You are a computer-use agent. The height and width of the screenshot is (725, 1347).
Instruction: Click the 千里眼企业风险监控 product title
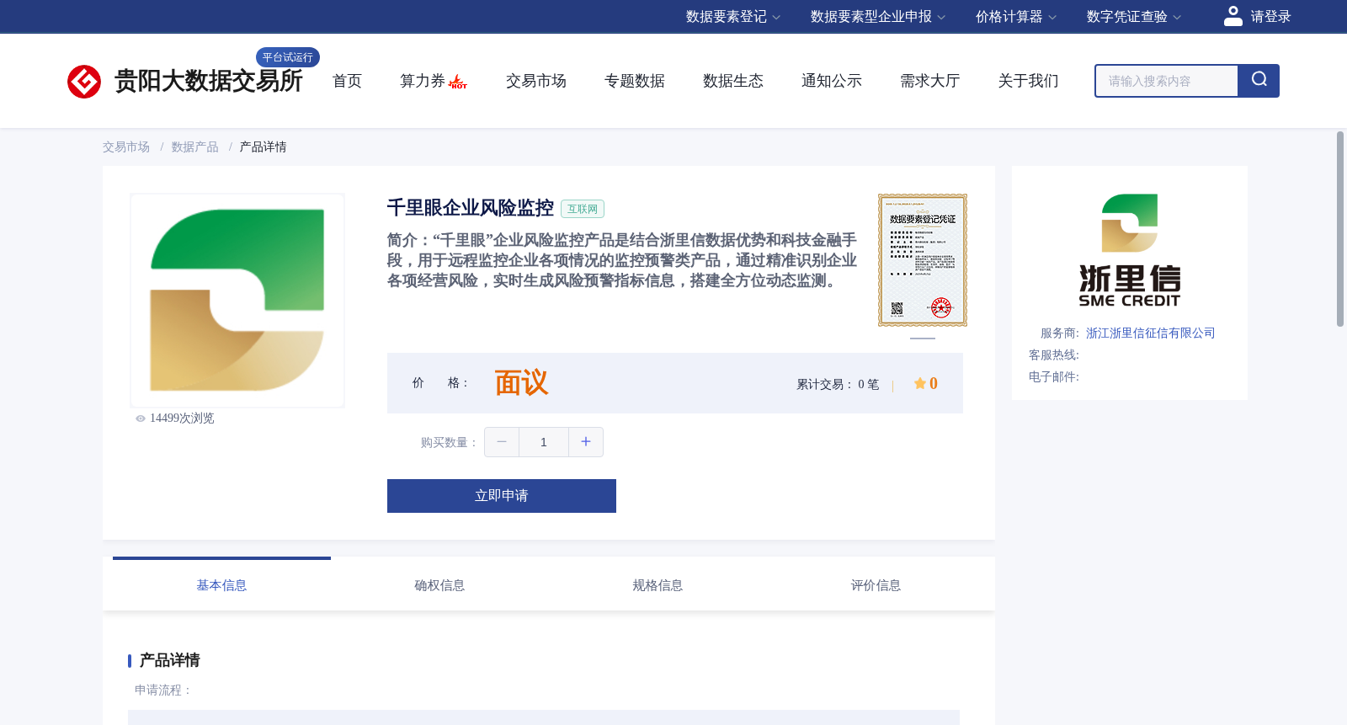click(x=471, y=208)
